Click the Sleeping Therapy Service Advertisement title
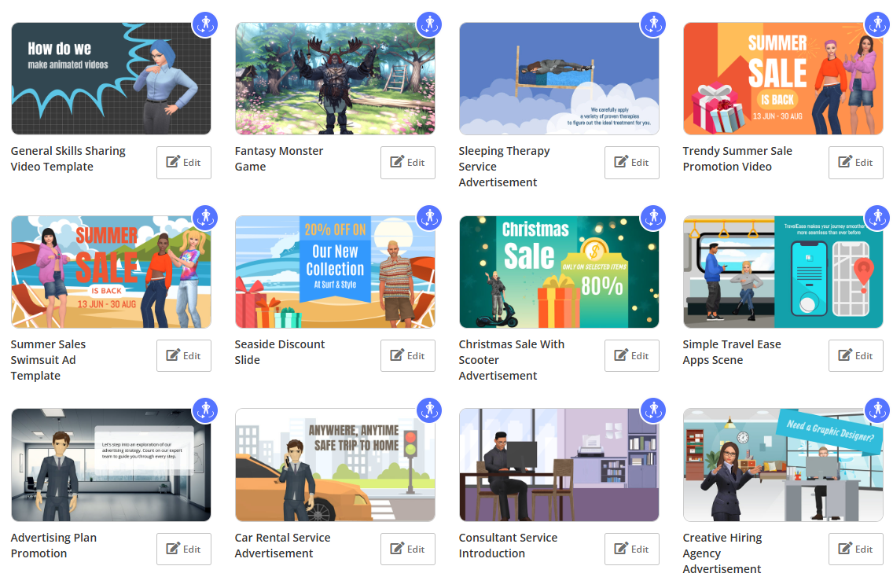 (504, 167)
